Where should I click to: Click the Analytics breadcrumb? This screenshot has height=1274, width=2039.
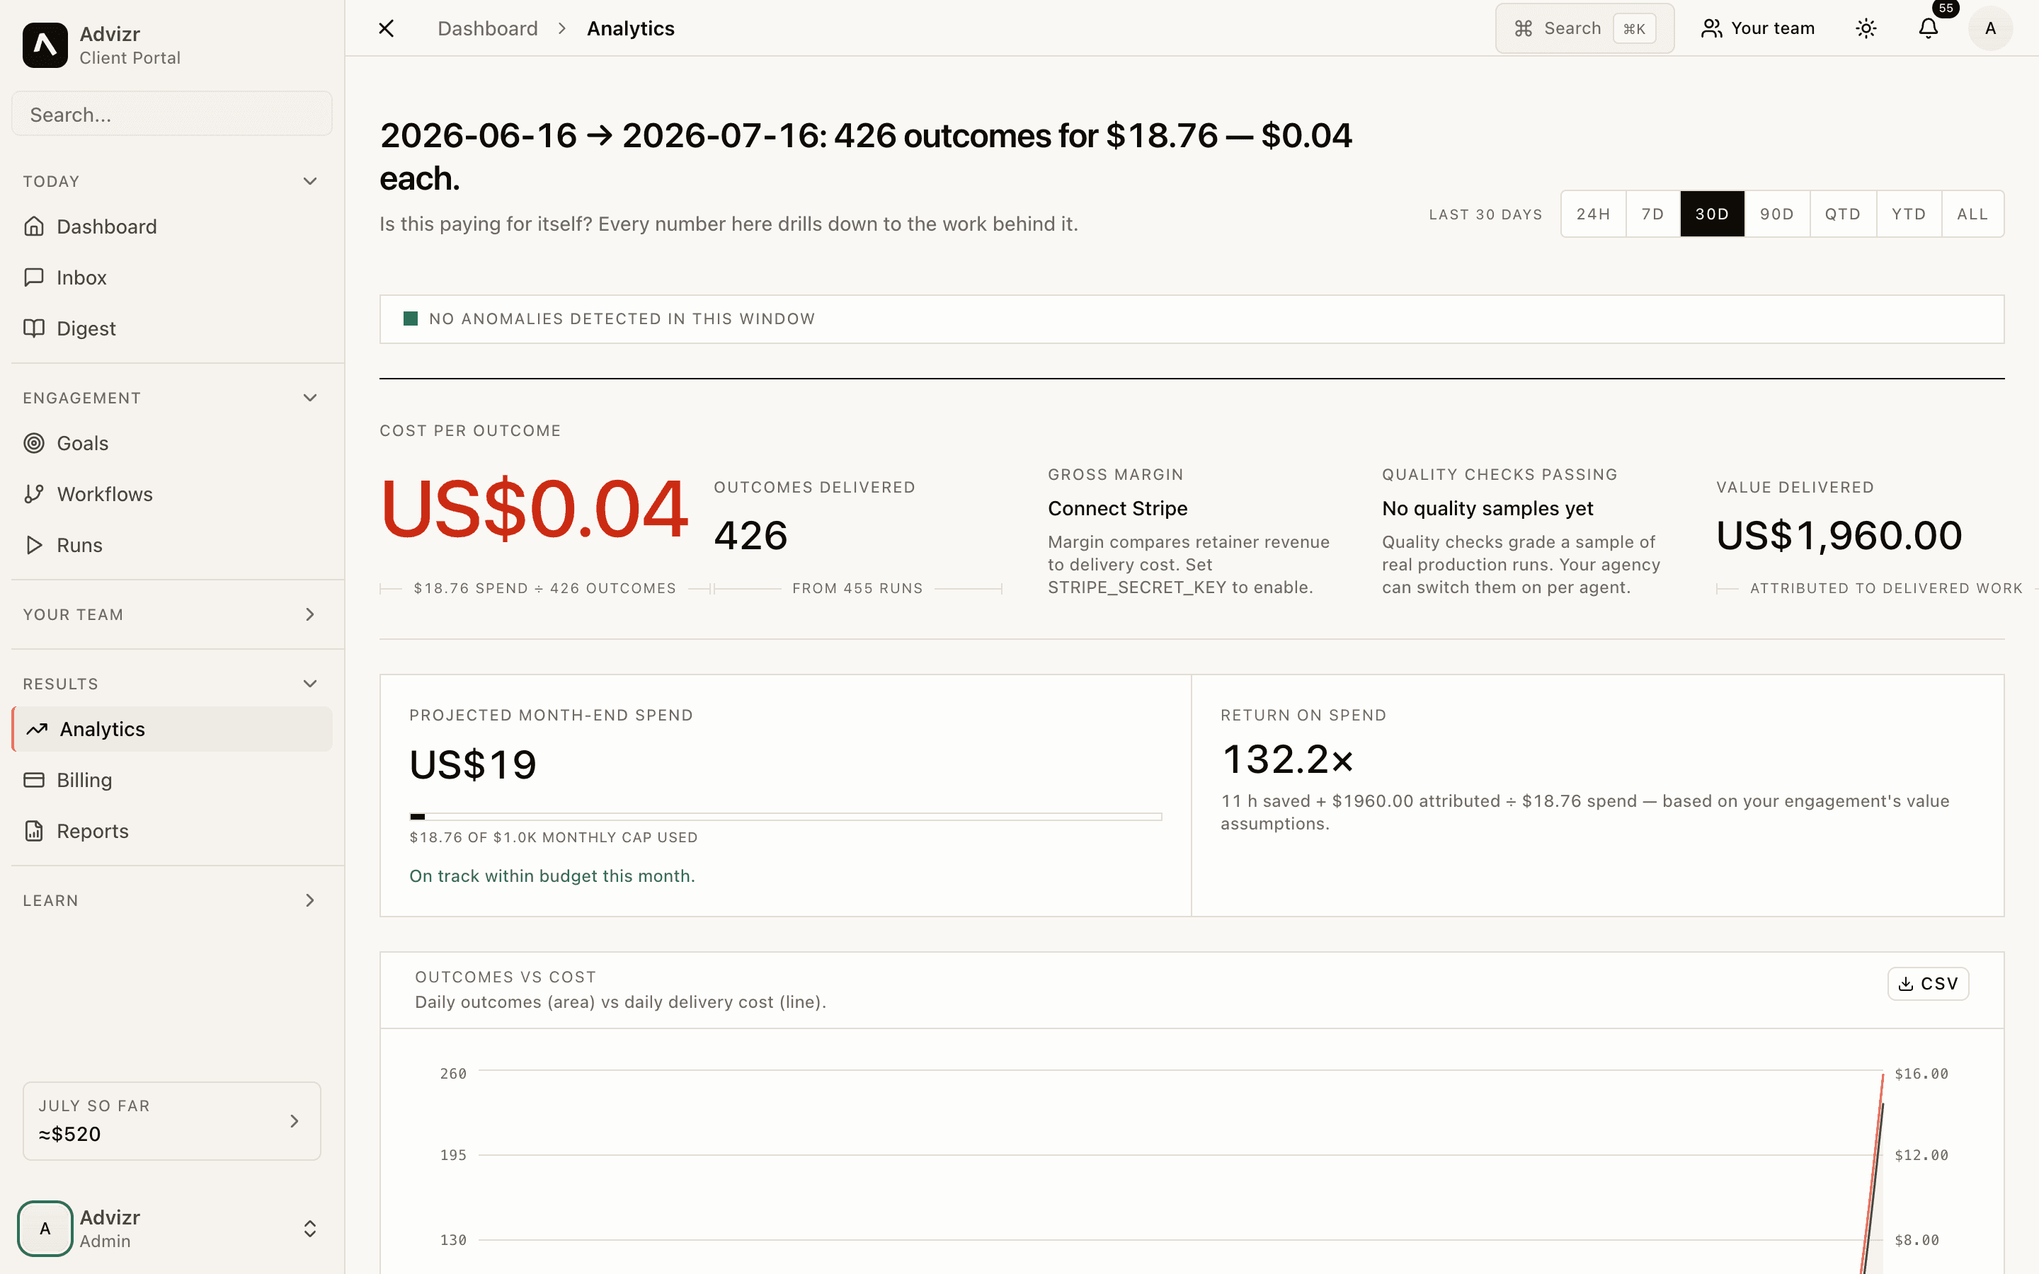[630, 28]
